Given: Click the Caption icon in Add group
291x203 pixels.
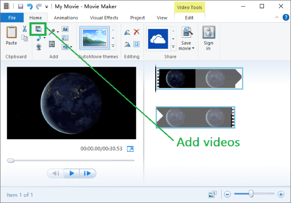Looking at the screenshot, I should click(65, 38).
